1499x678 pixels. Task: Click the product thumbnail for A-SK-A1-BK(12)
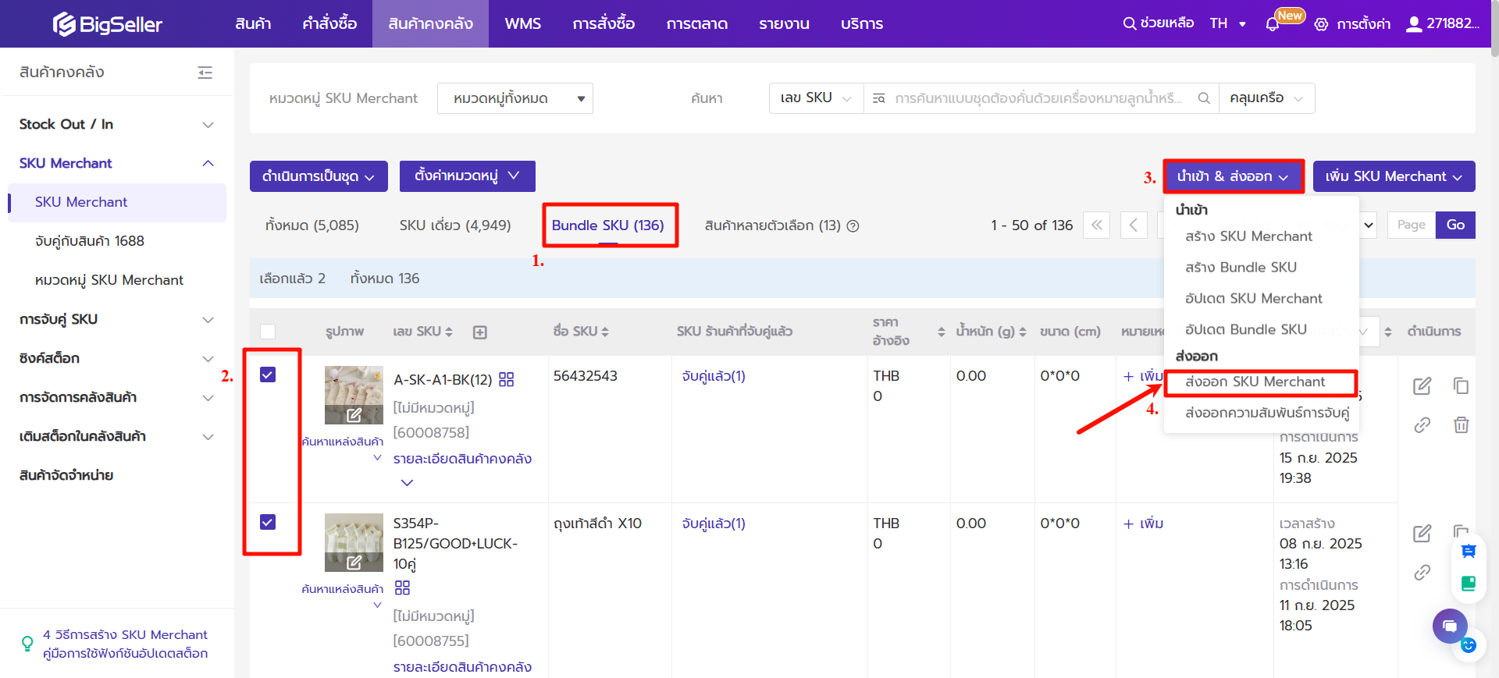pos(354,395)
